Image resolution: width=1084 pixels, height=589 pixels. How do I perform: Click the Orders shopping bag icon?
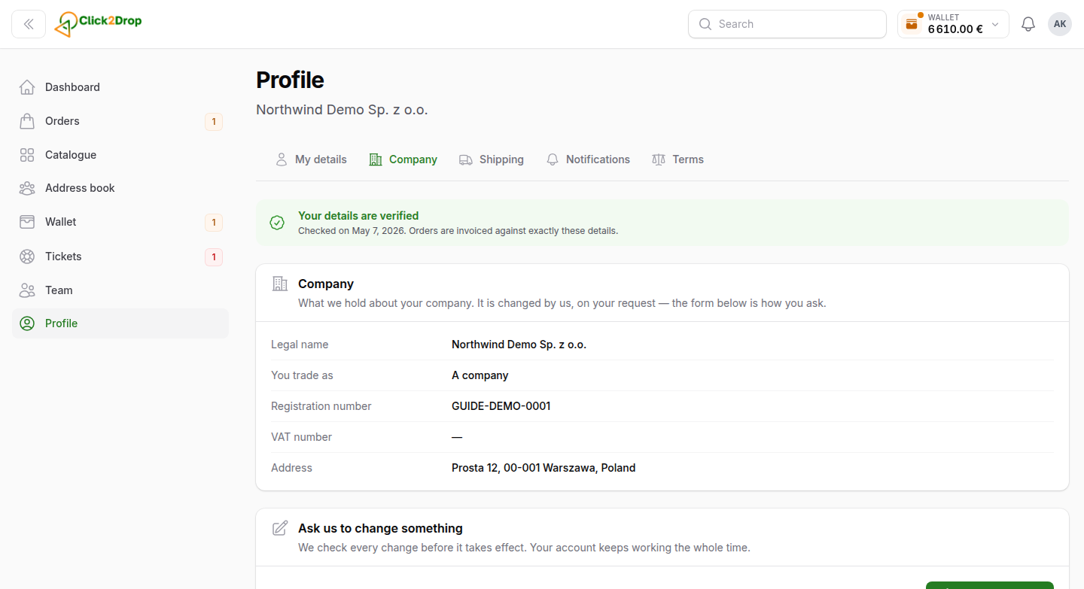coord(27,121)
